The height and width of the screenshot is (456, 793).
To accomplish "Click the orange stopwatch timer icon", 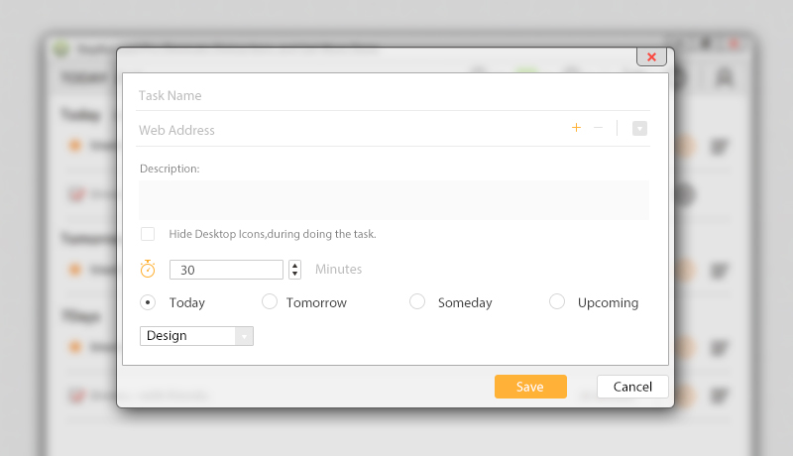I will (148, 269).
